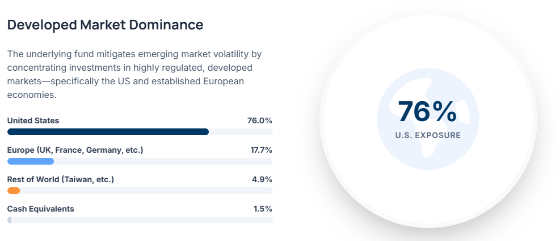The width and height of the screenshot is (560, 241).
Task: Click the 17.7% Europe value
Action: (x=260, y=150)
